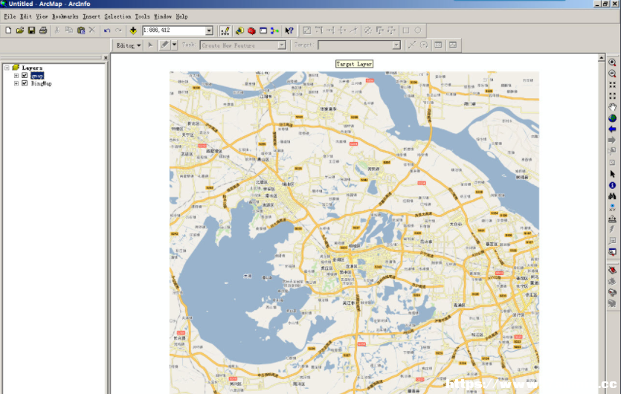Print the current map
This screenshot has width=621, height=394.
tap(43, 30)
